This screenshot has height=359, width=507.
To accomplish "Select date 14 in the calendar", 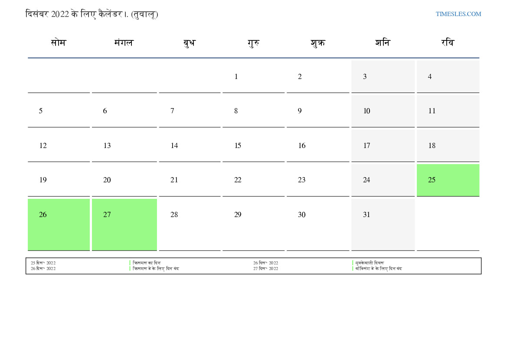I will [174, 146].
